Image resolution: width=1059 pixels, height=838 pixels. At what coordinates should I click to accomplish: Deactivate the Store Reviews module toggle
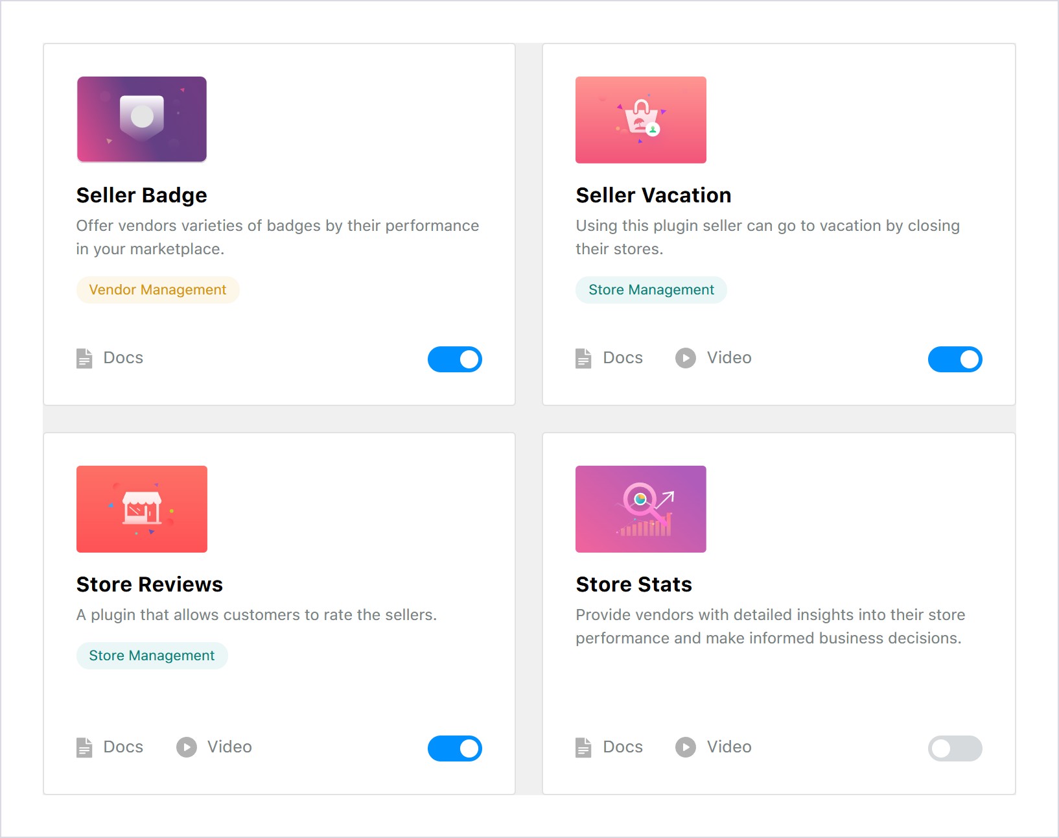[455, 748]
